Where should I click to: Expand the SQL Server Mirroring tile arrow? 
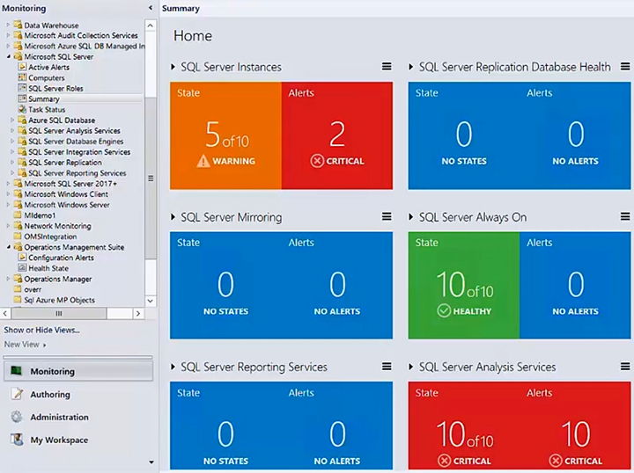point(173,217)
